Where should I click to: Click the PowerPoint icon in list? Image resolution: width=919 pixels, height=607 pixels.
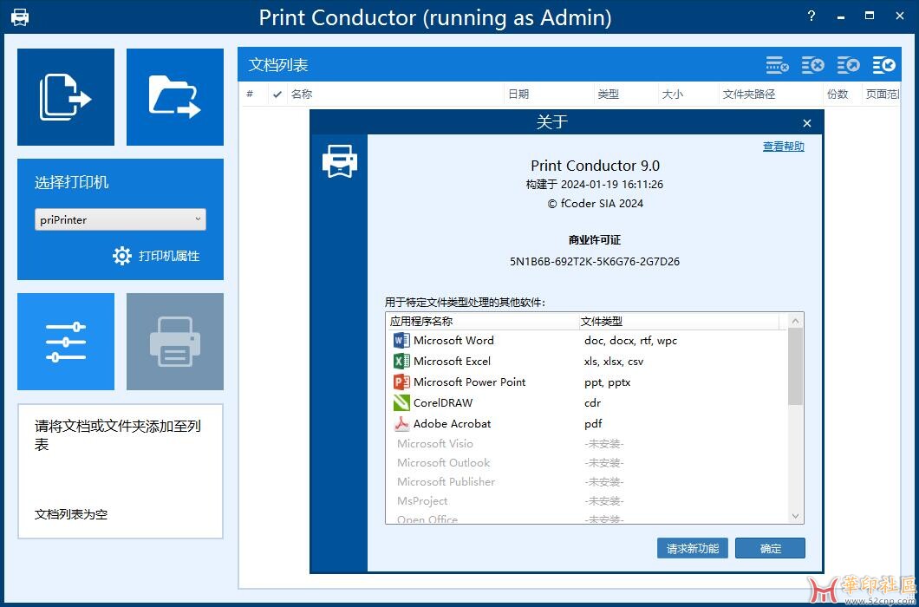[x=401, y=382]
